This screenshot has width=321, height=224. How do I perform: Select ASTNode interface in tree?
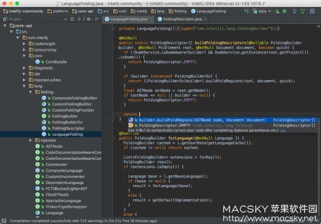tap(54, 146)
